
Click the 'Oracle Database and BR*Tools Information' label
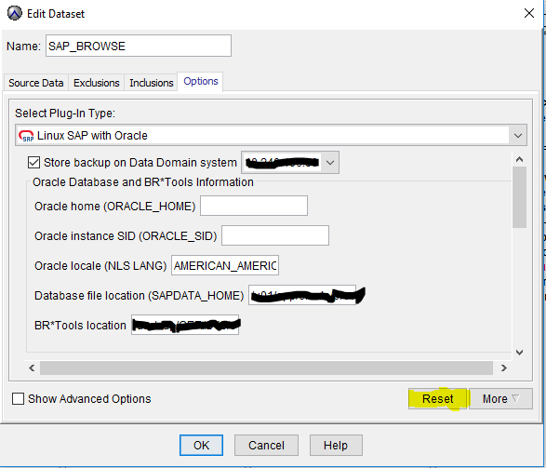click(x=143, y=182)
